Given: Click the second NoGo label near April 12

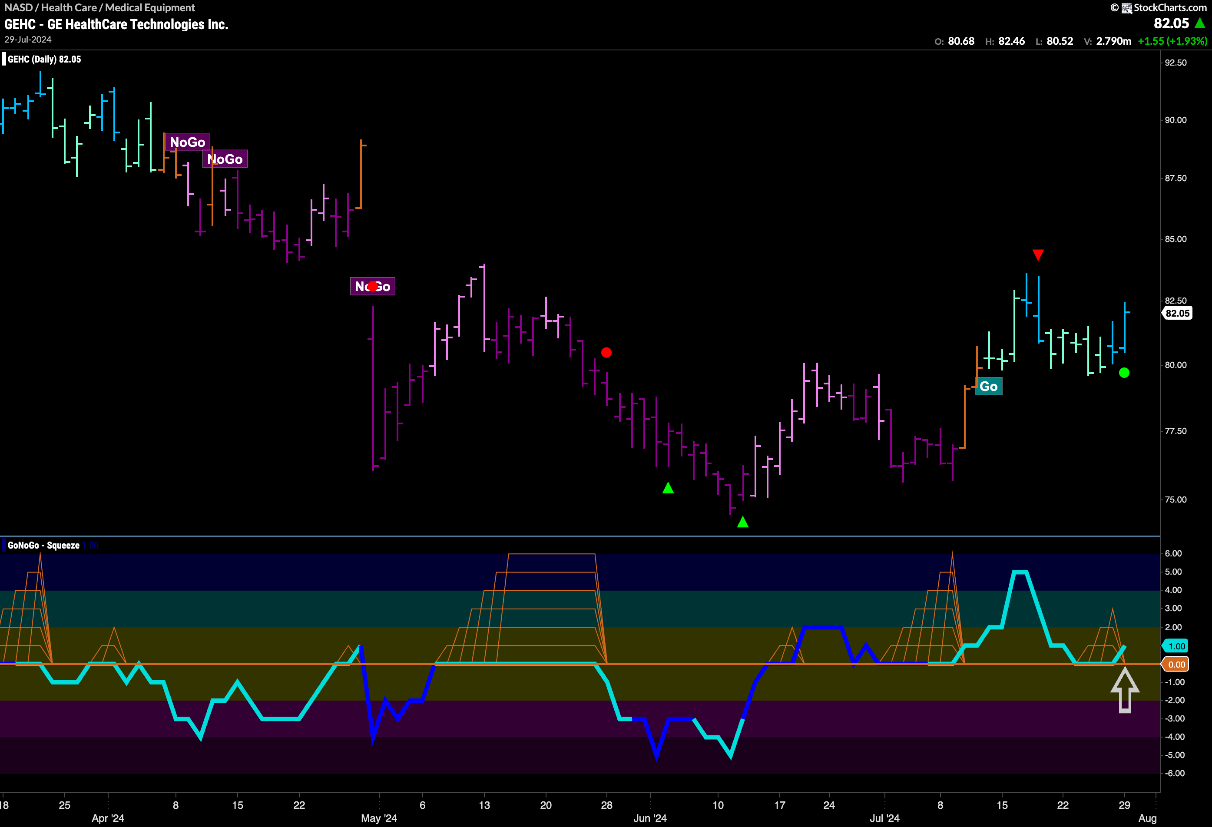Looking at the screenshot, I should [225, 159].
